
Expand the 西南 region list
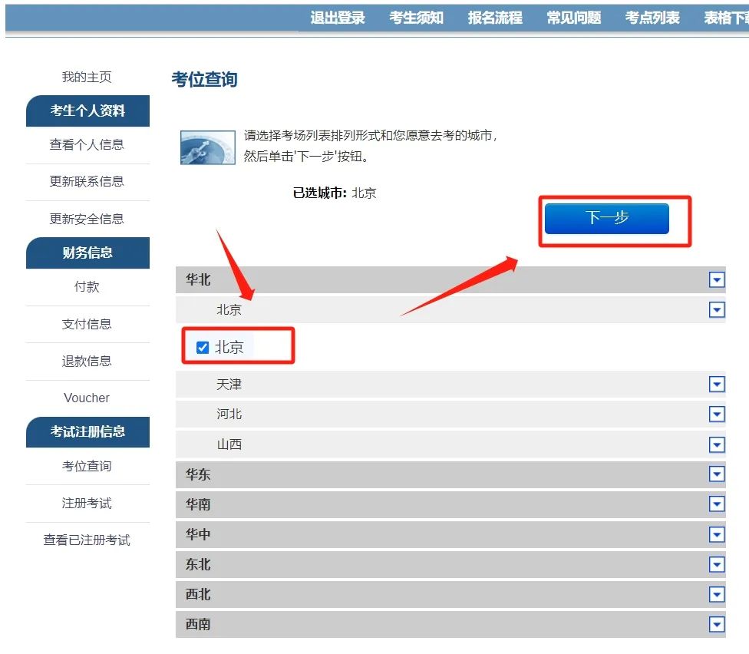716,624
